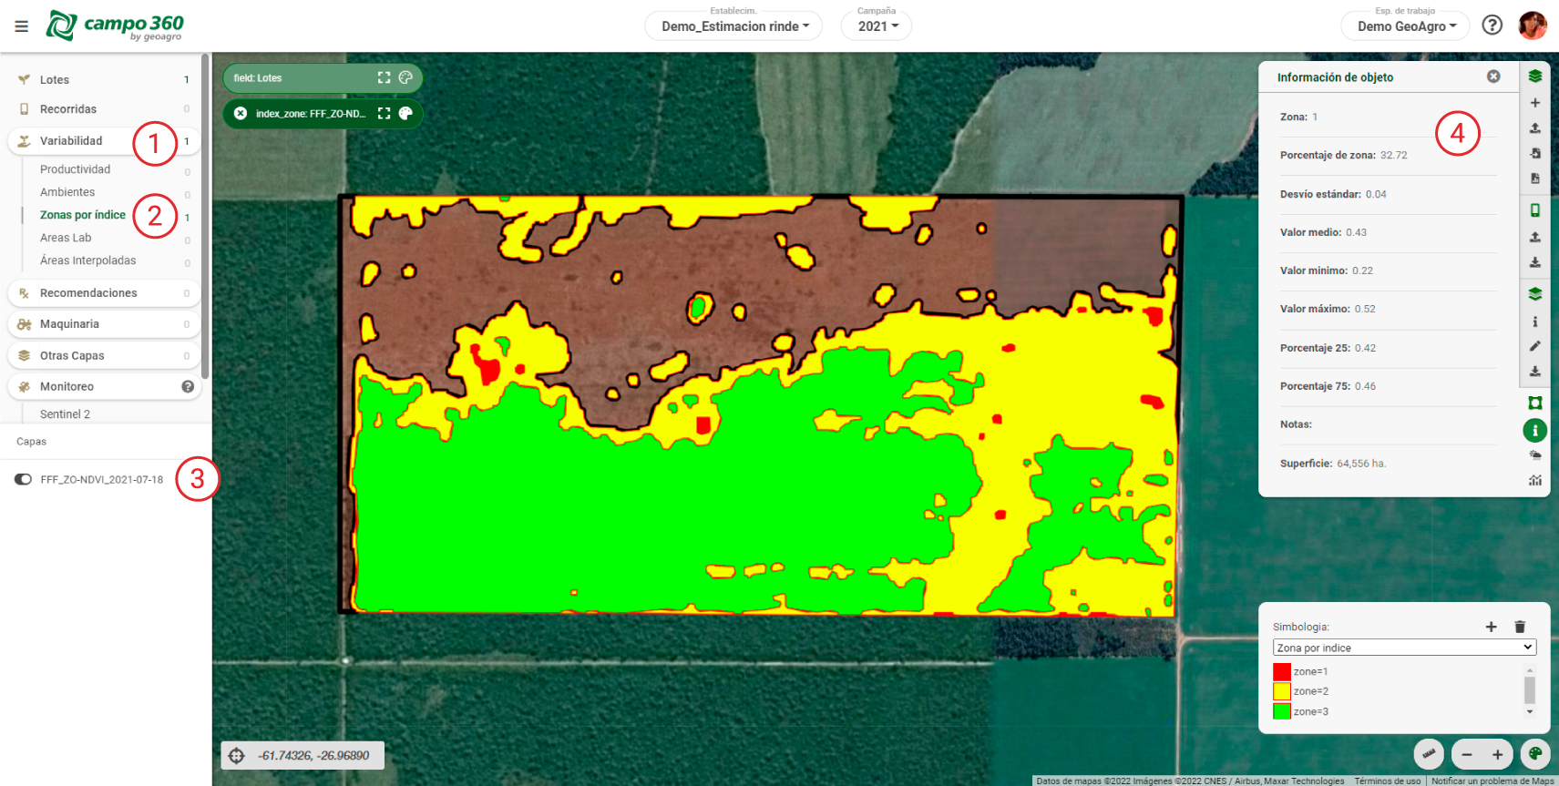Screen dimensions: 1559x786
Task: Open palette for index_zone layer
Action: (x=405, y=114)
